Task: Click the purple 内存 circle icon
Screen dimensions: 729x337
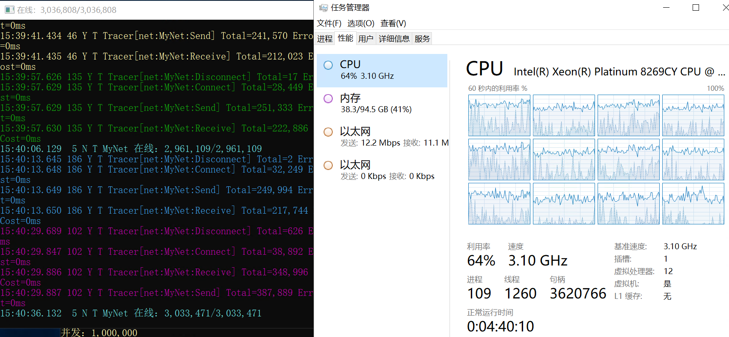Action: click(x=328, y=98)
